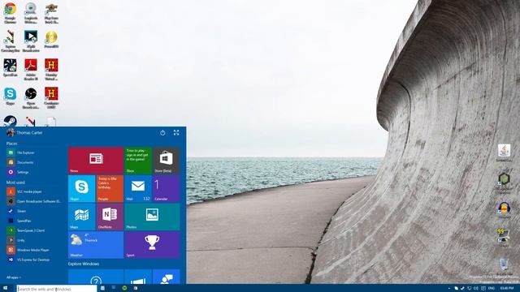The image size is (520, 292).
Task: Open the Skype desktop shortcut icon
Action: click(x=11, y=97)
